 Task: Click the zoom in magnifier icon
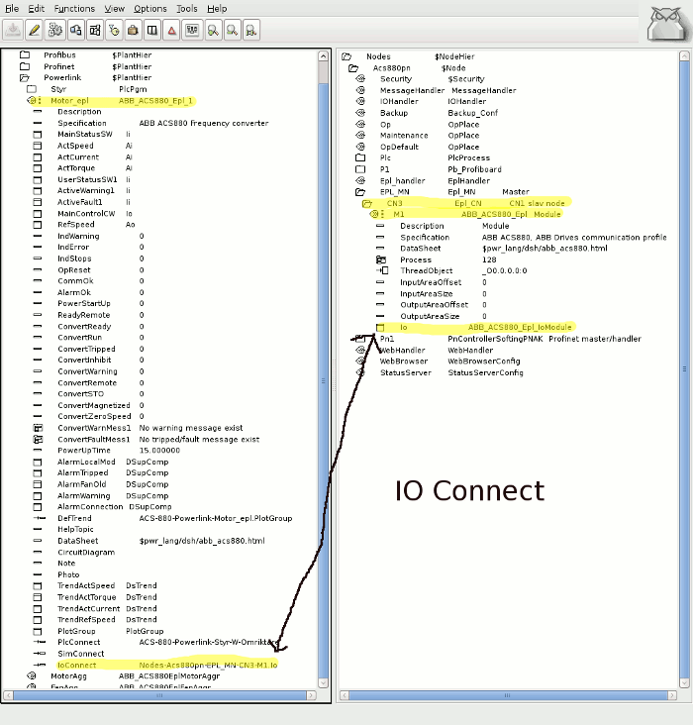pos(213,30)
